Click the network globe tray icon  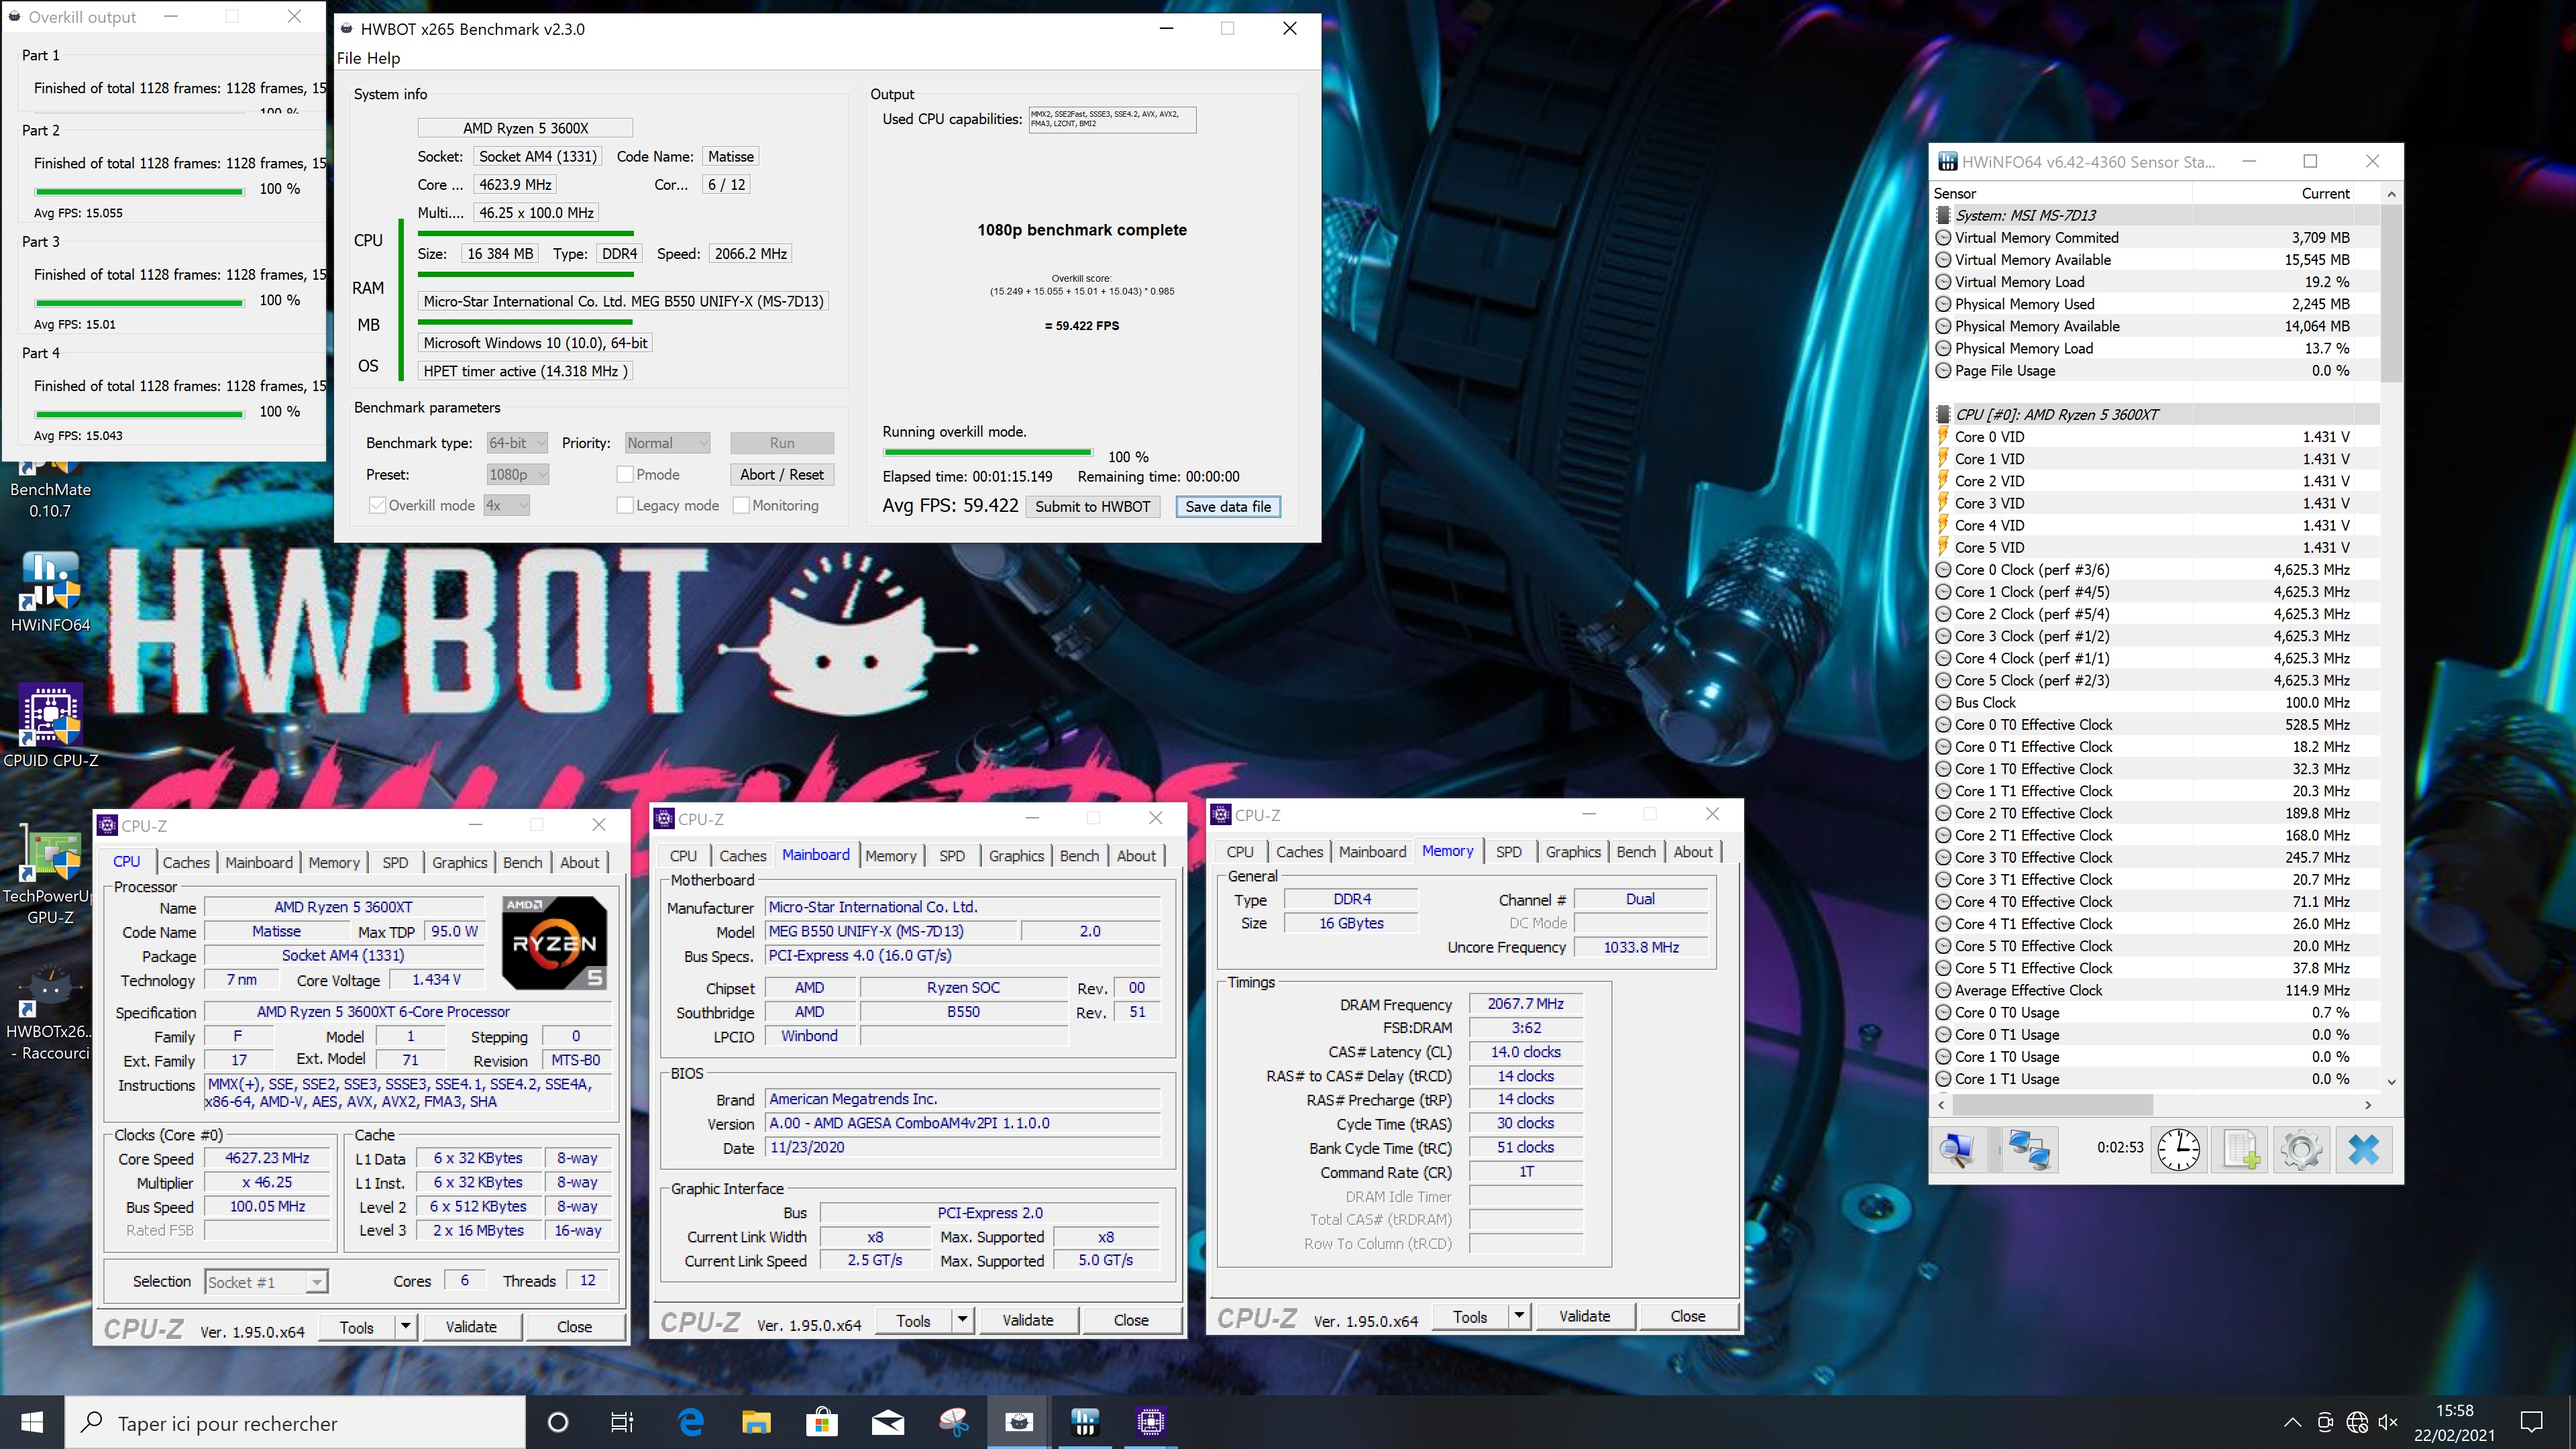[2357, 1422]
